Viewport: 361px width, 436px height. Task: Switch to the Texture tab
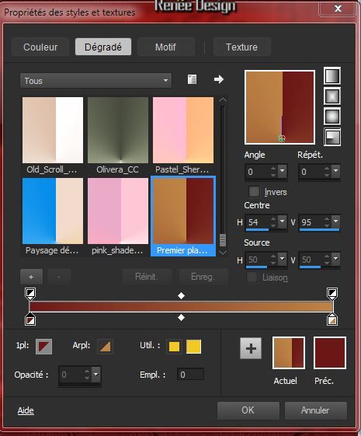pyautogui.click(x=241, y=47)
